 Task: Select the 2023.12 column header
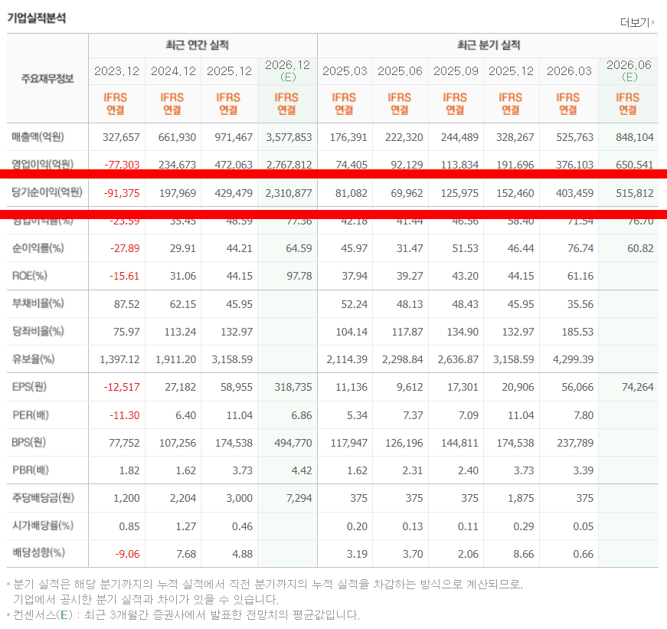pos(116,71)
